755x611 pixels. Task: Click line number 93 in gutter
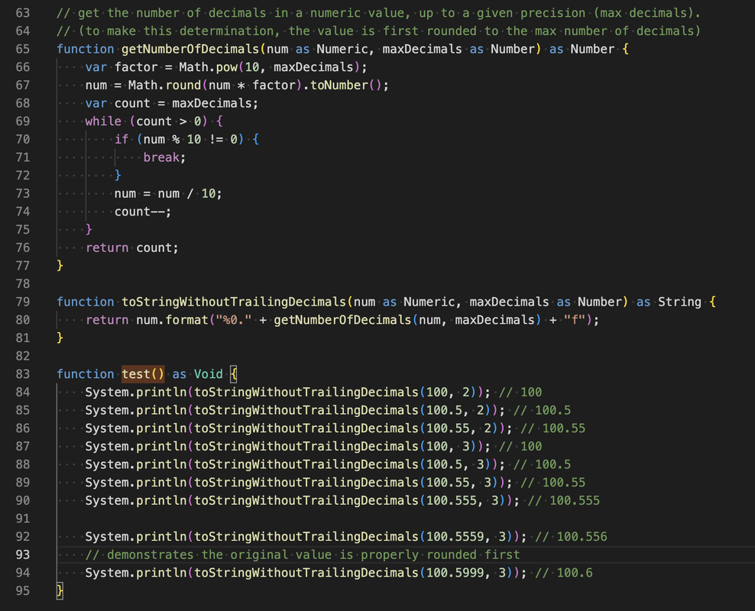[x=23, y=554]
